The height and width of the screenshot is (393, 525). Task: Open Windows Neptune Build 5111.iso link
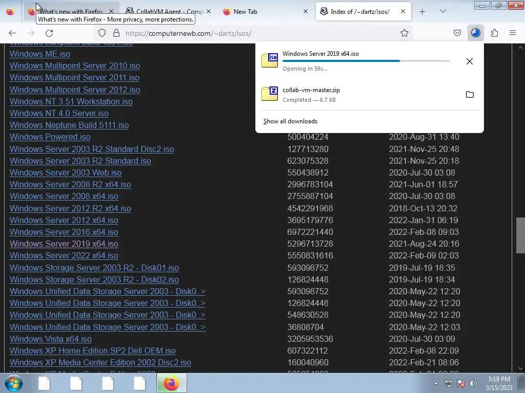point(69,125)
